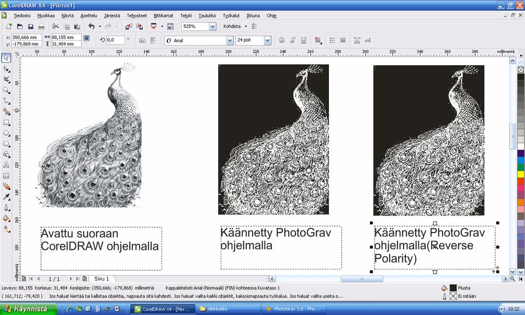
Task: Open a file with folder icon
Action: pyautogui.click(x=20, y=26)
